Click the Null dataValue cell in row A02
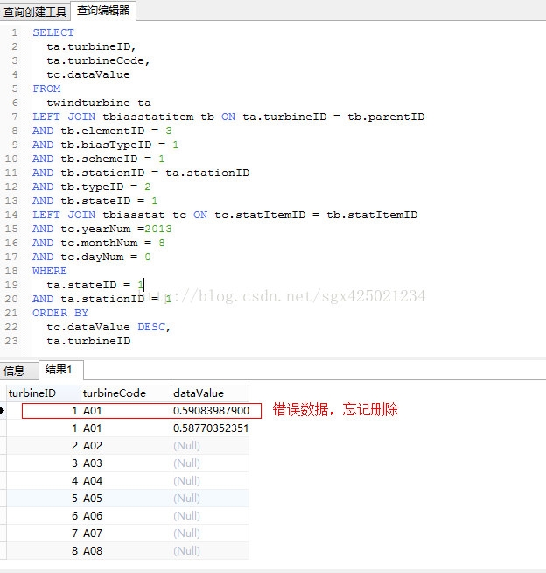 (210, 445)
